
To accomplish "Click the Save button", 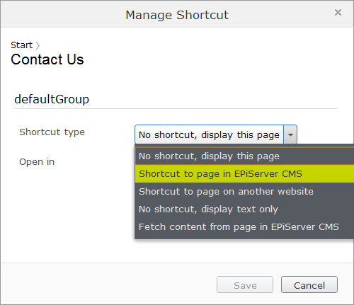I will (x=245, y=284).
